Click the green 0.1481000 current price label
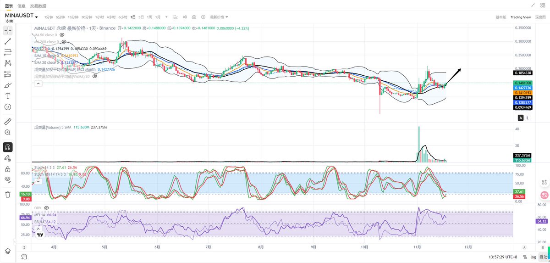This screenshot has height=263, width=550. pyautogui.click(x=523, y=83)
